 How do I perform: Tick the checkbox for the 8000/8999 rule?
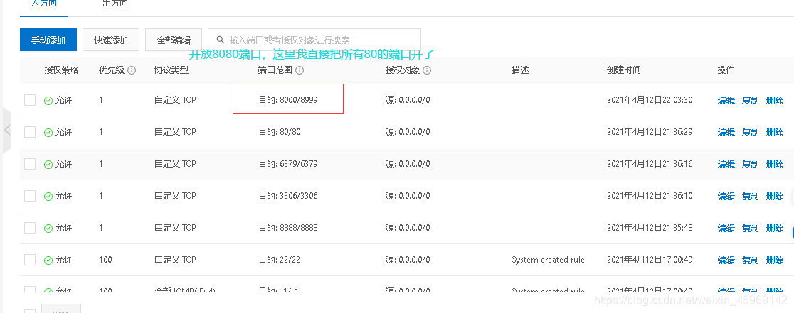click(x=30, y=100)
